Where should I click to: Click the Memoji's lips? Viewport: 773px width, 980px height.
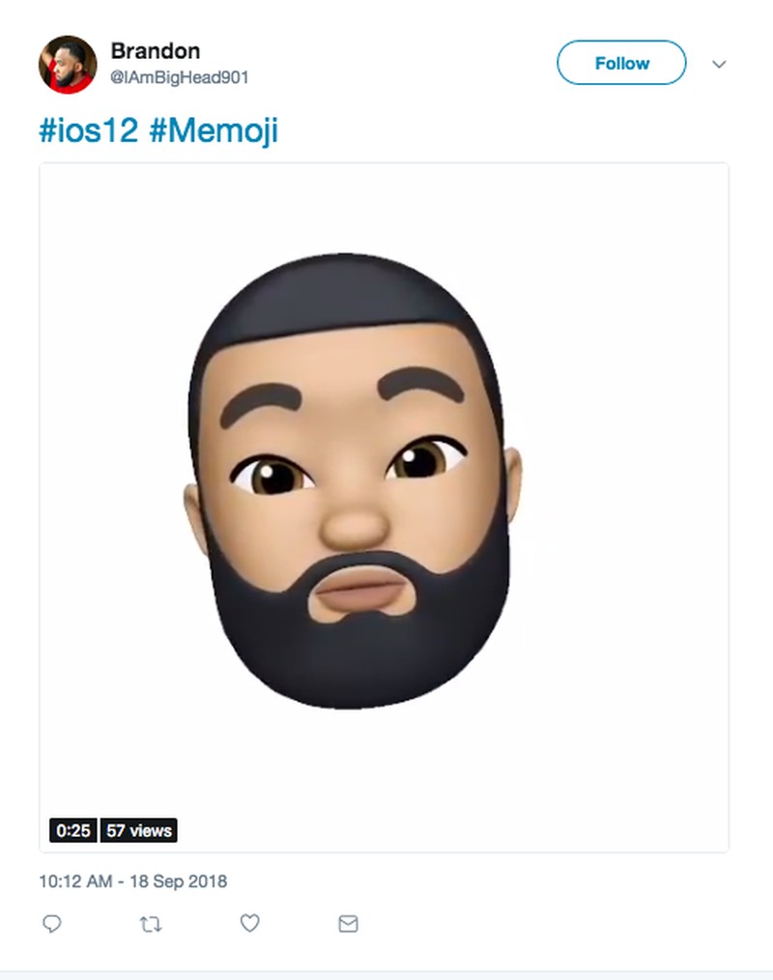(x=360, y=591)
